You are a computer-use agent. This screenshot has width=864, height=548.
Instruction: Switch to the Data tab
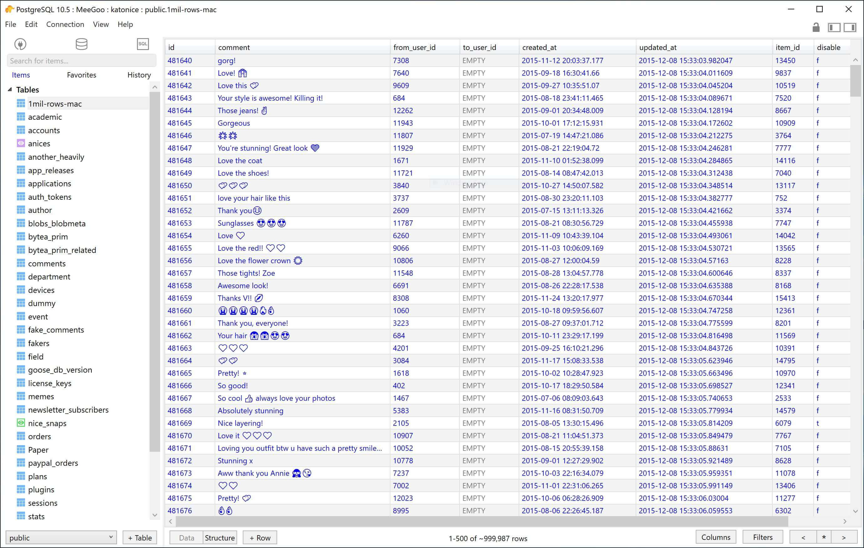pos(186,537)
